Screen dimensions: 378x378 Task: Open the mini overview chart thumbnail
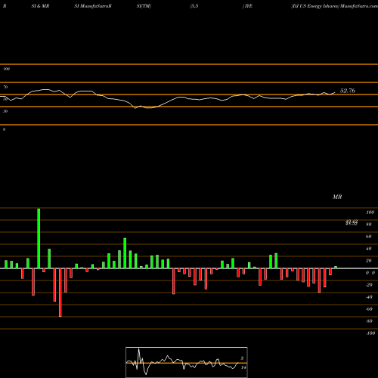[187, 362]
